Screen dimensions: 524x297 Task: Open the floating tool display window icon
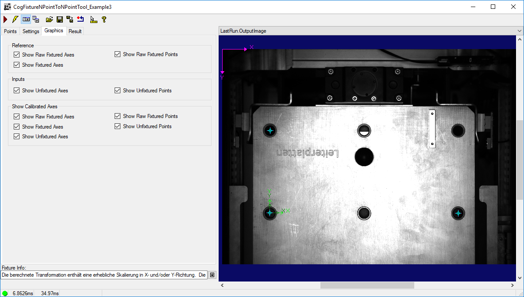36,20
